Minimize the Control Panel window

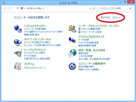click(x=120, y=2)
